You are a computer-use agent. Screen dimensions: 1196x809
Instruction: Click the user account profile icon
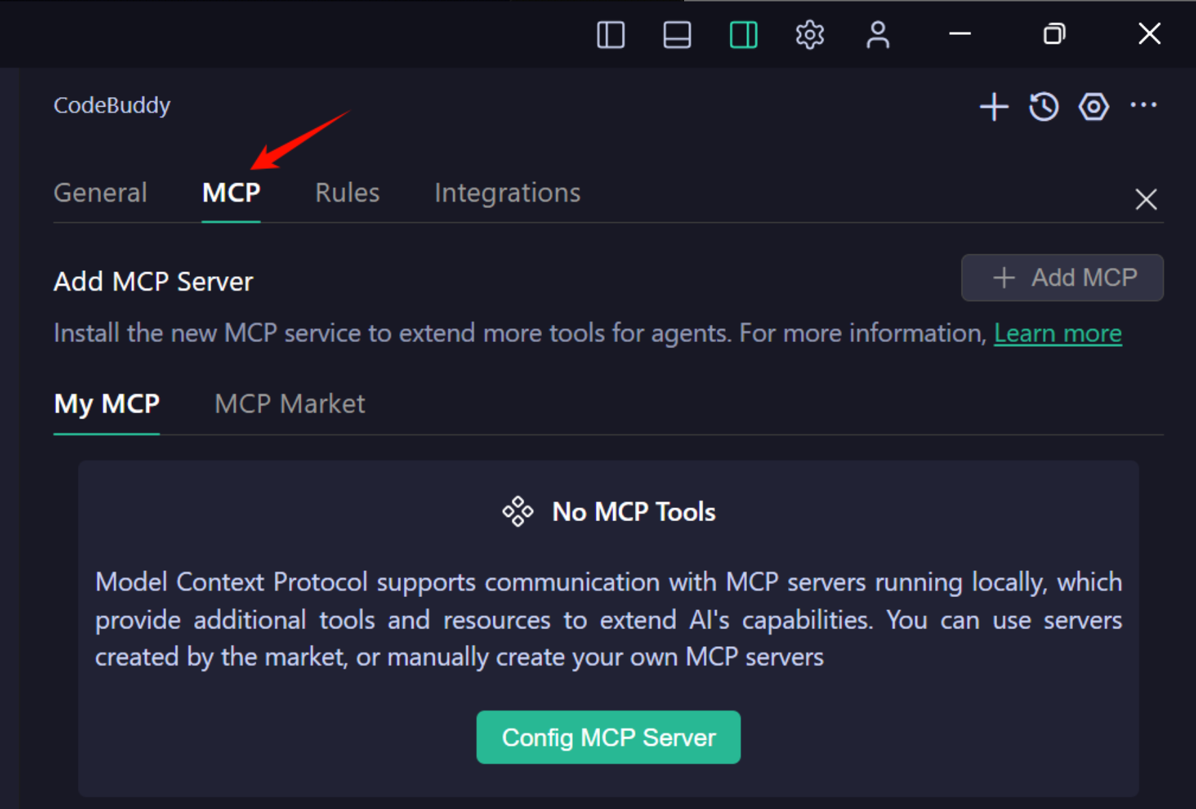[878, 34]
